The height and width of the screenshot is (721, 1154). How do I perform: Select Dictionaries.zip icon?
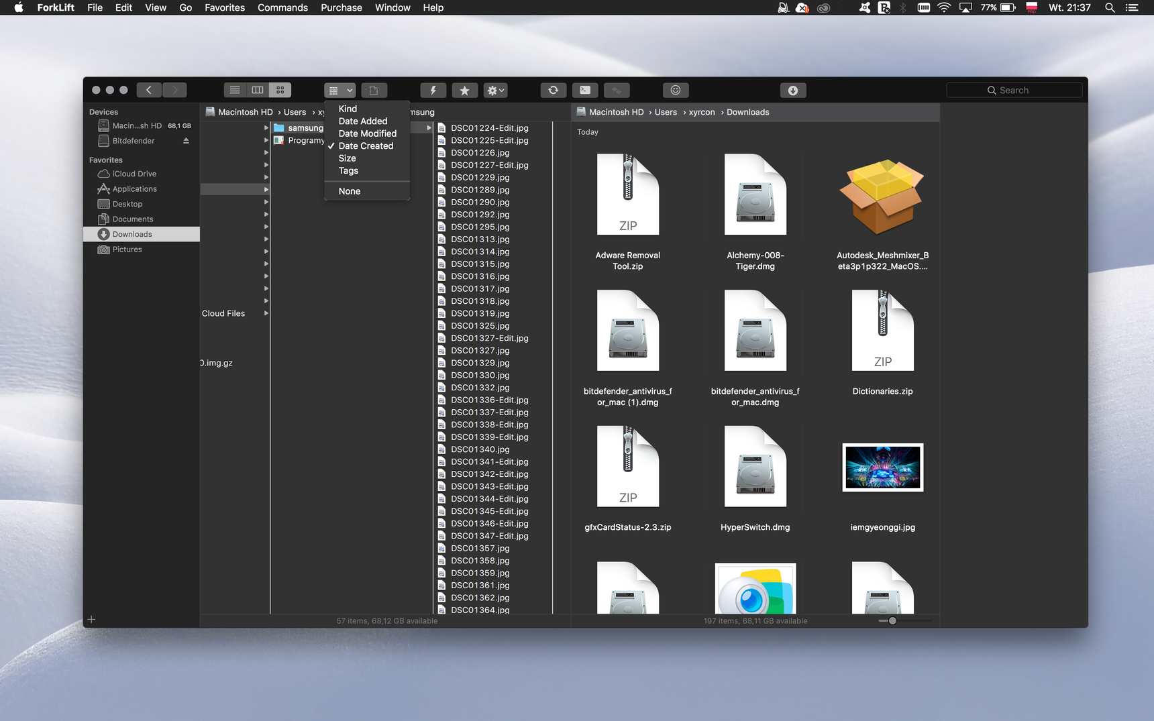click(x=883, y=331)
